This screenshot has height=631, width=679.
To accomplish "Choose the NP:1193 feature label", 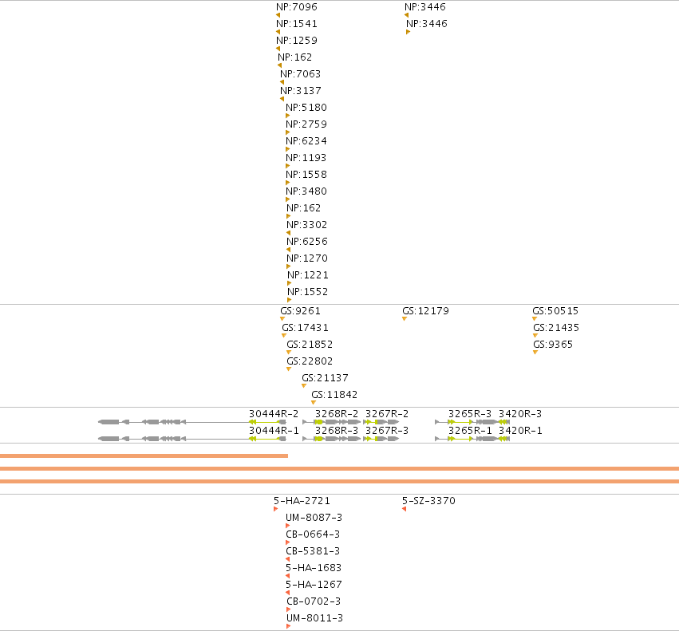I will click(x=306, y=158).
